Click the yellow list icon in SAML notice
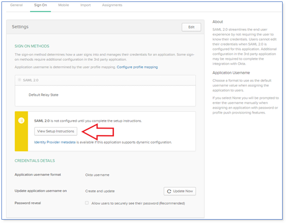This screenshot has width=287, height=224. coord(21,121)
